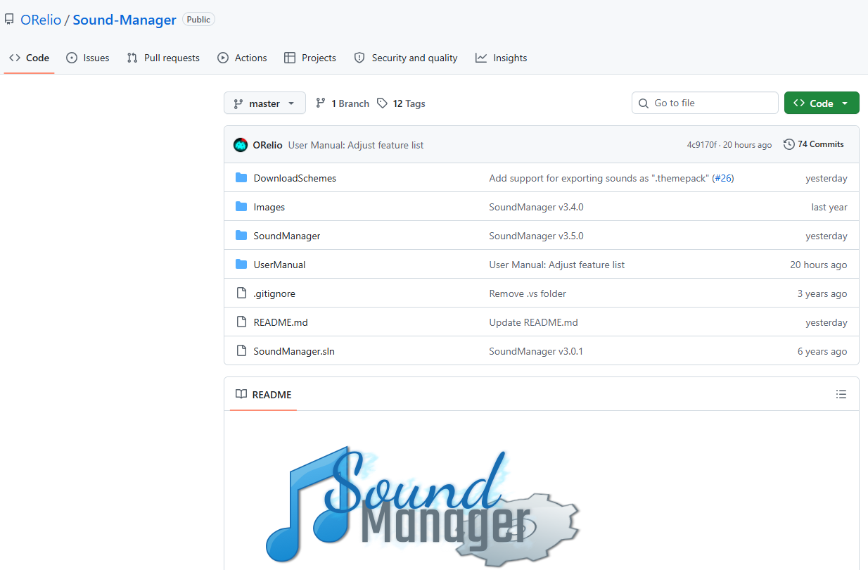Screen dimensions: 868x570
Task: View pull request #26
Action: tap(723, 178)
